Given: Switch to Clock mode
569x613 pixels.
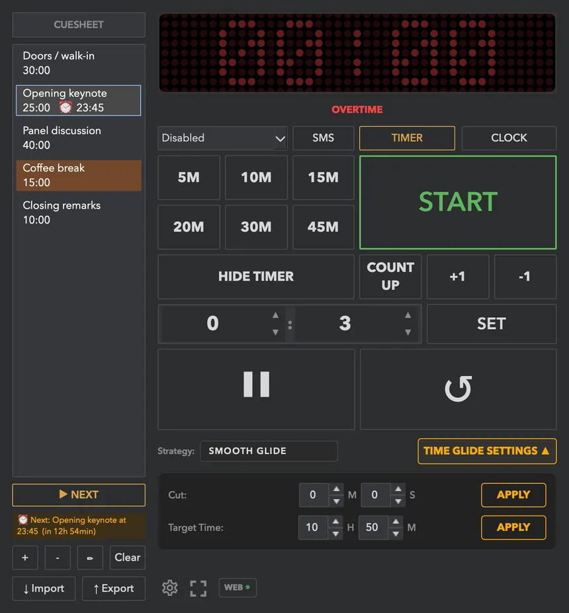Looking at the screenshot, I should tap(509, 138).
